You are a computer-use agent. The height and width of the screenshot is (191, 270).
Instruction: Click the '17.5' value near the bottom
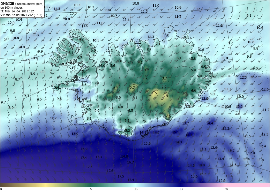coord(121,176)
